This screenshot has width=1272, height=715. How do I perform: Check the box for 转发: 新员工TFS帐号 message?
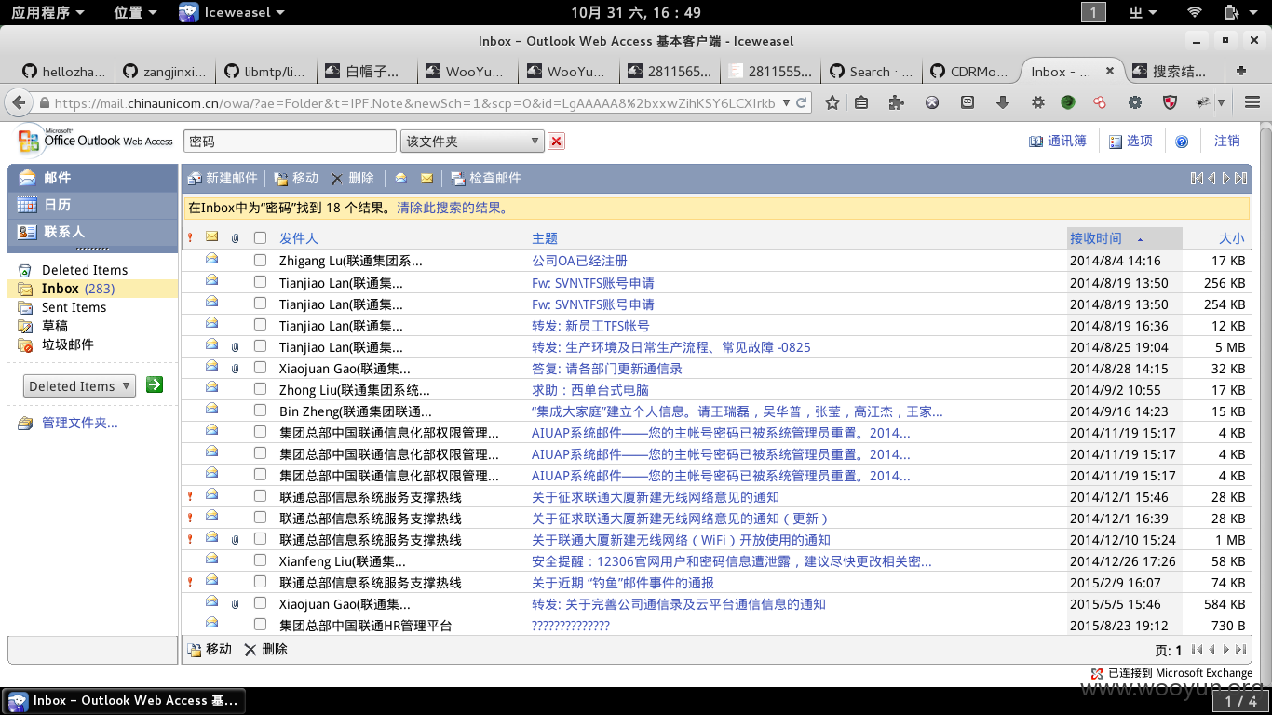click(260, 325)
